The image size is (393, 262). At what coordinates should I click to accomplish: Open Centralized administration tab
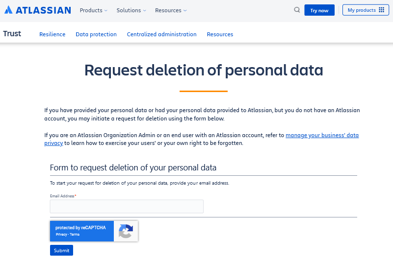(x=161, y=34)
